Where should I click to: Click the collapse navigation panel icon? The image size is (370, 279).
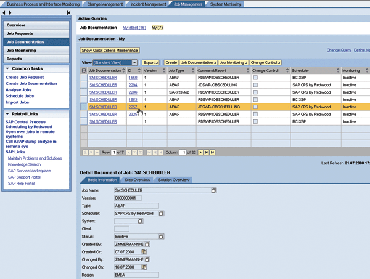pyautogui.click(x=68, y=13)
